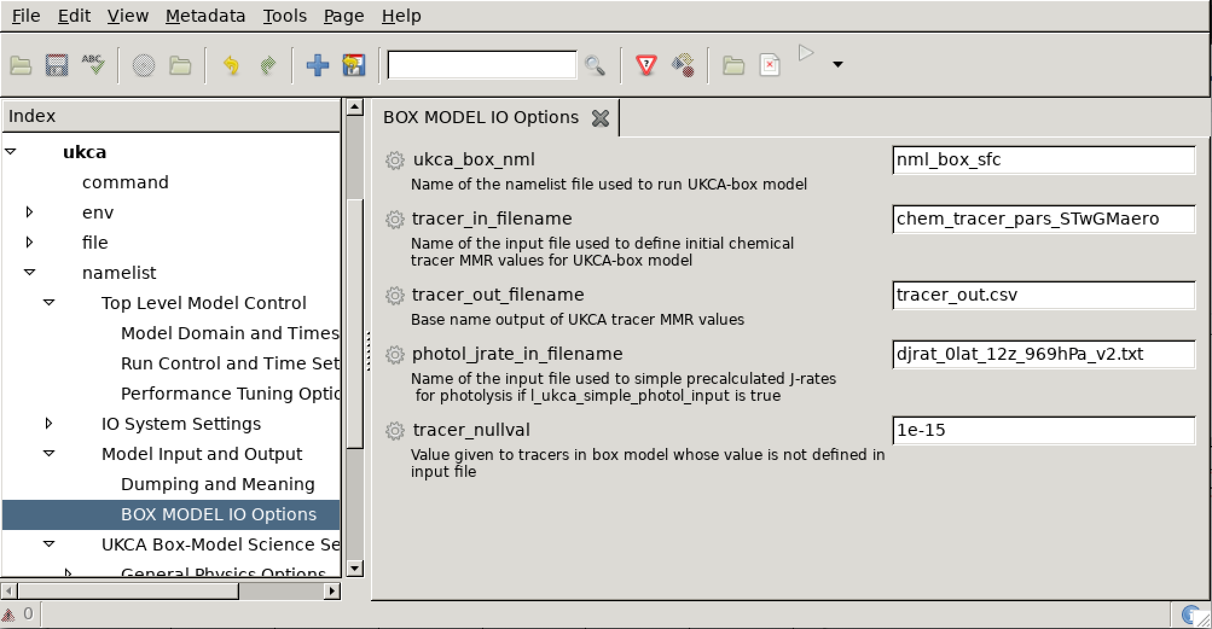Click the red triangle validate icon
Image resolution: width=1212 pixels, height=629 pixels.
point(646,65)
